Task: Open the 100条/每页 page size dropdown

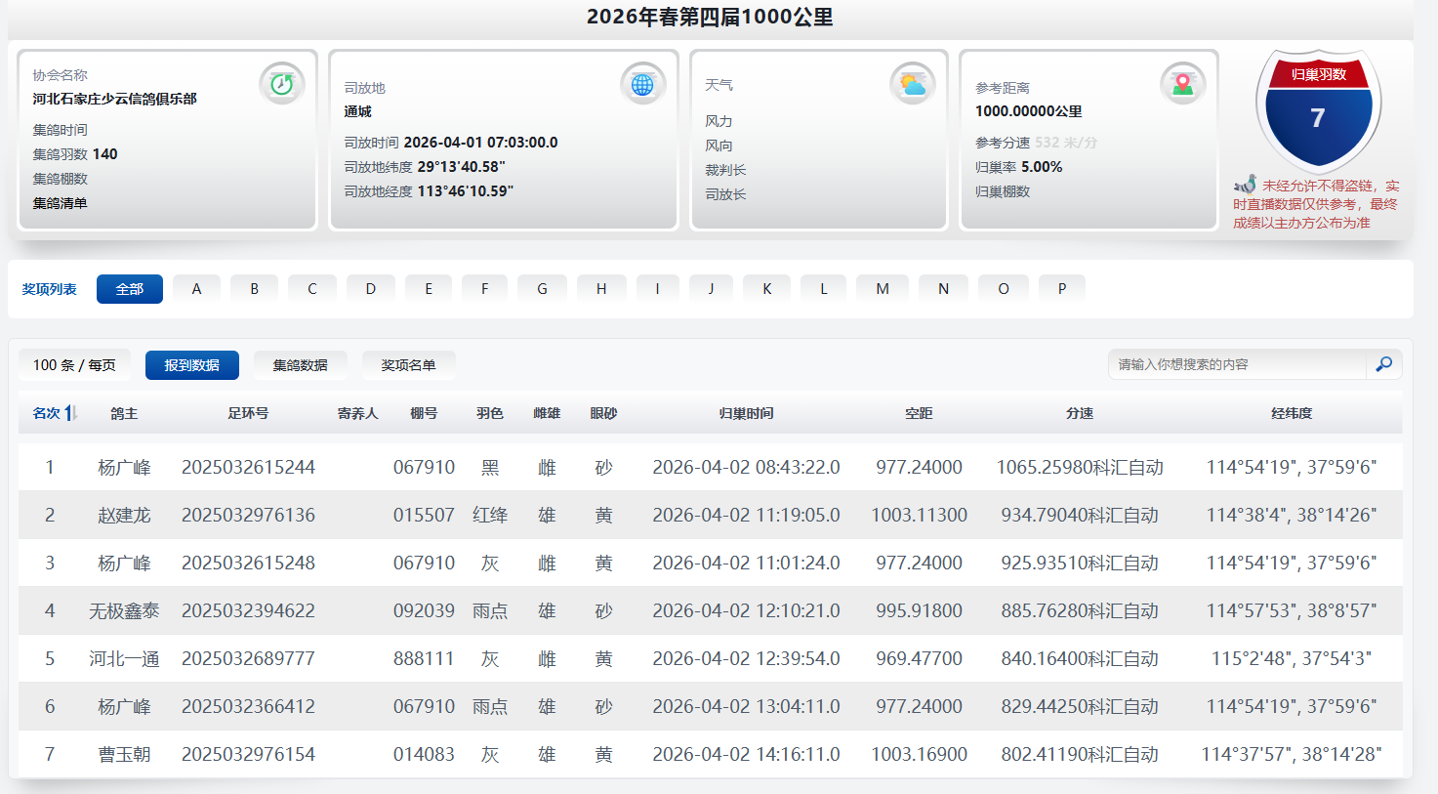Action: click(74, 365)
